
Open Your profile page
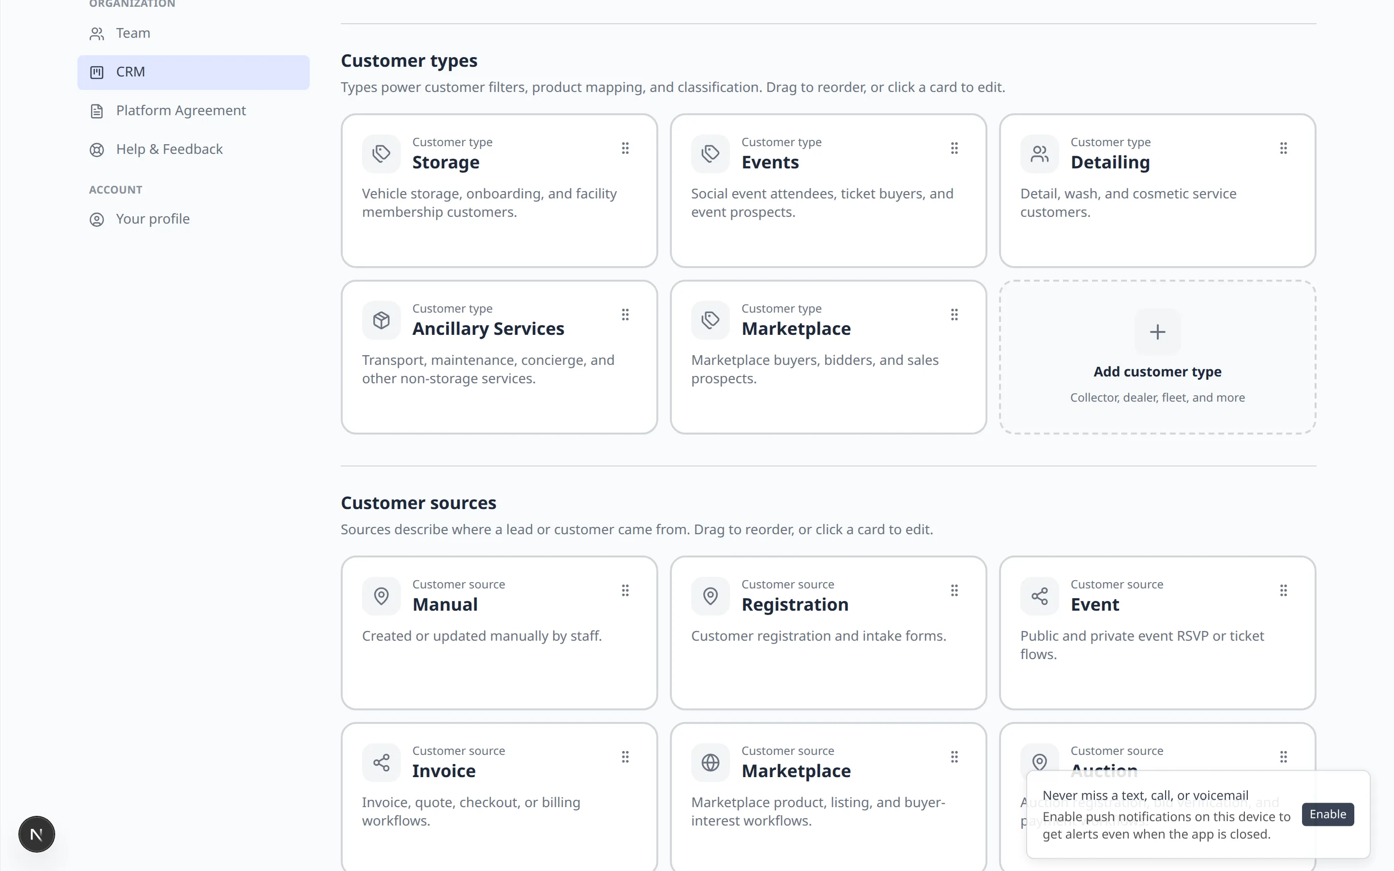click(193, 219)
